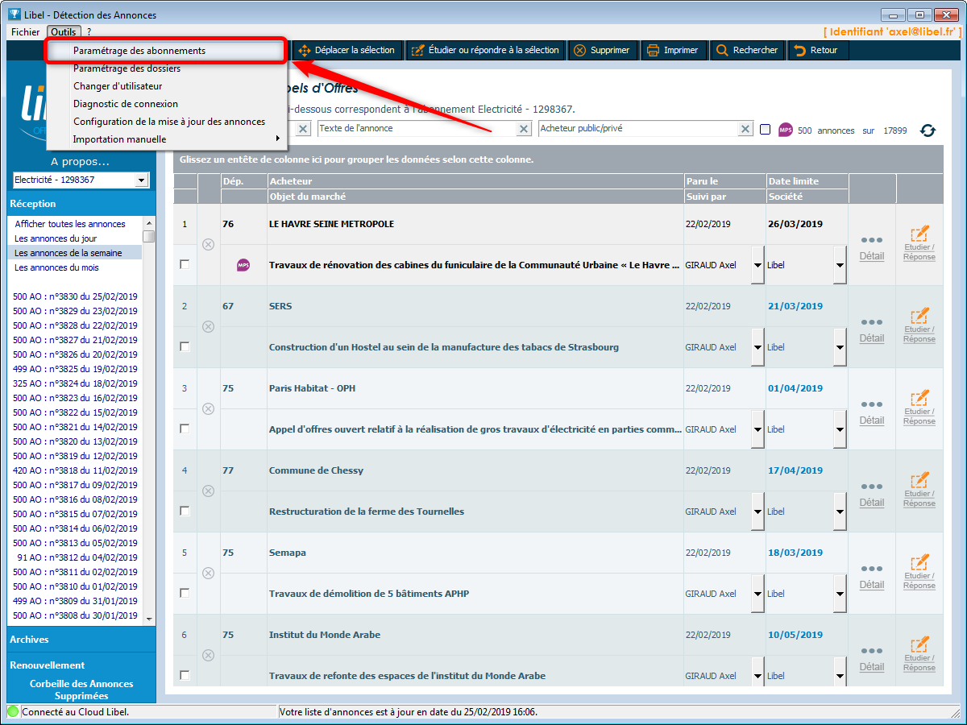Select Configuration de la mise à jour des annonces
The image size is (967, 725).
pos(167,122)
